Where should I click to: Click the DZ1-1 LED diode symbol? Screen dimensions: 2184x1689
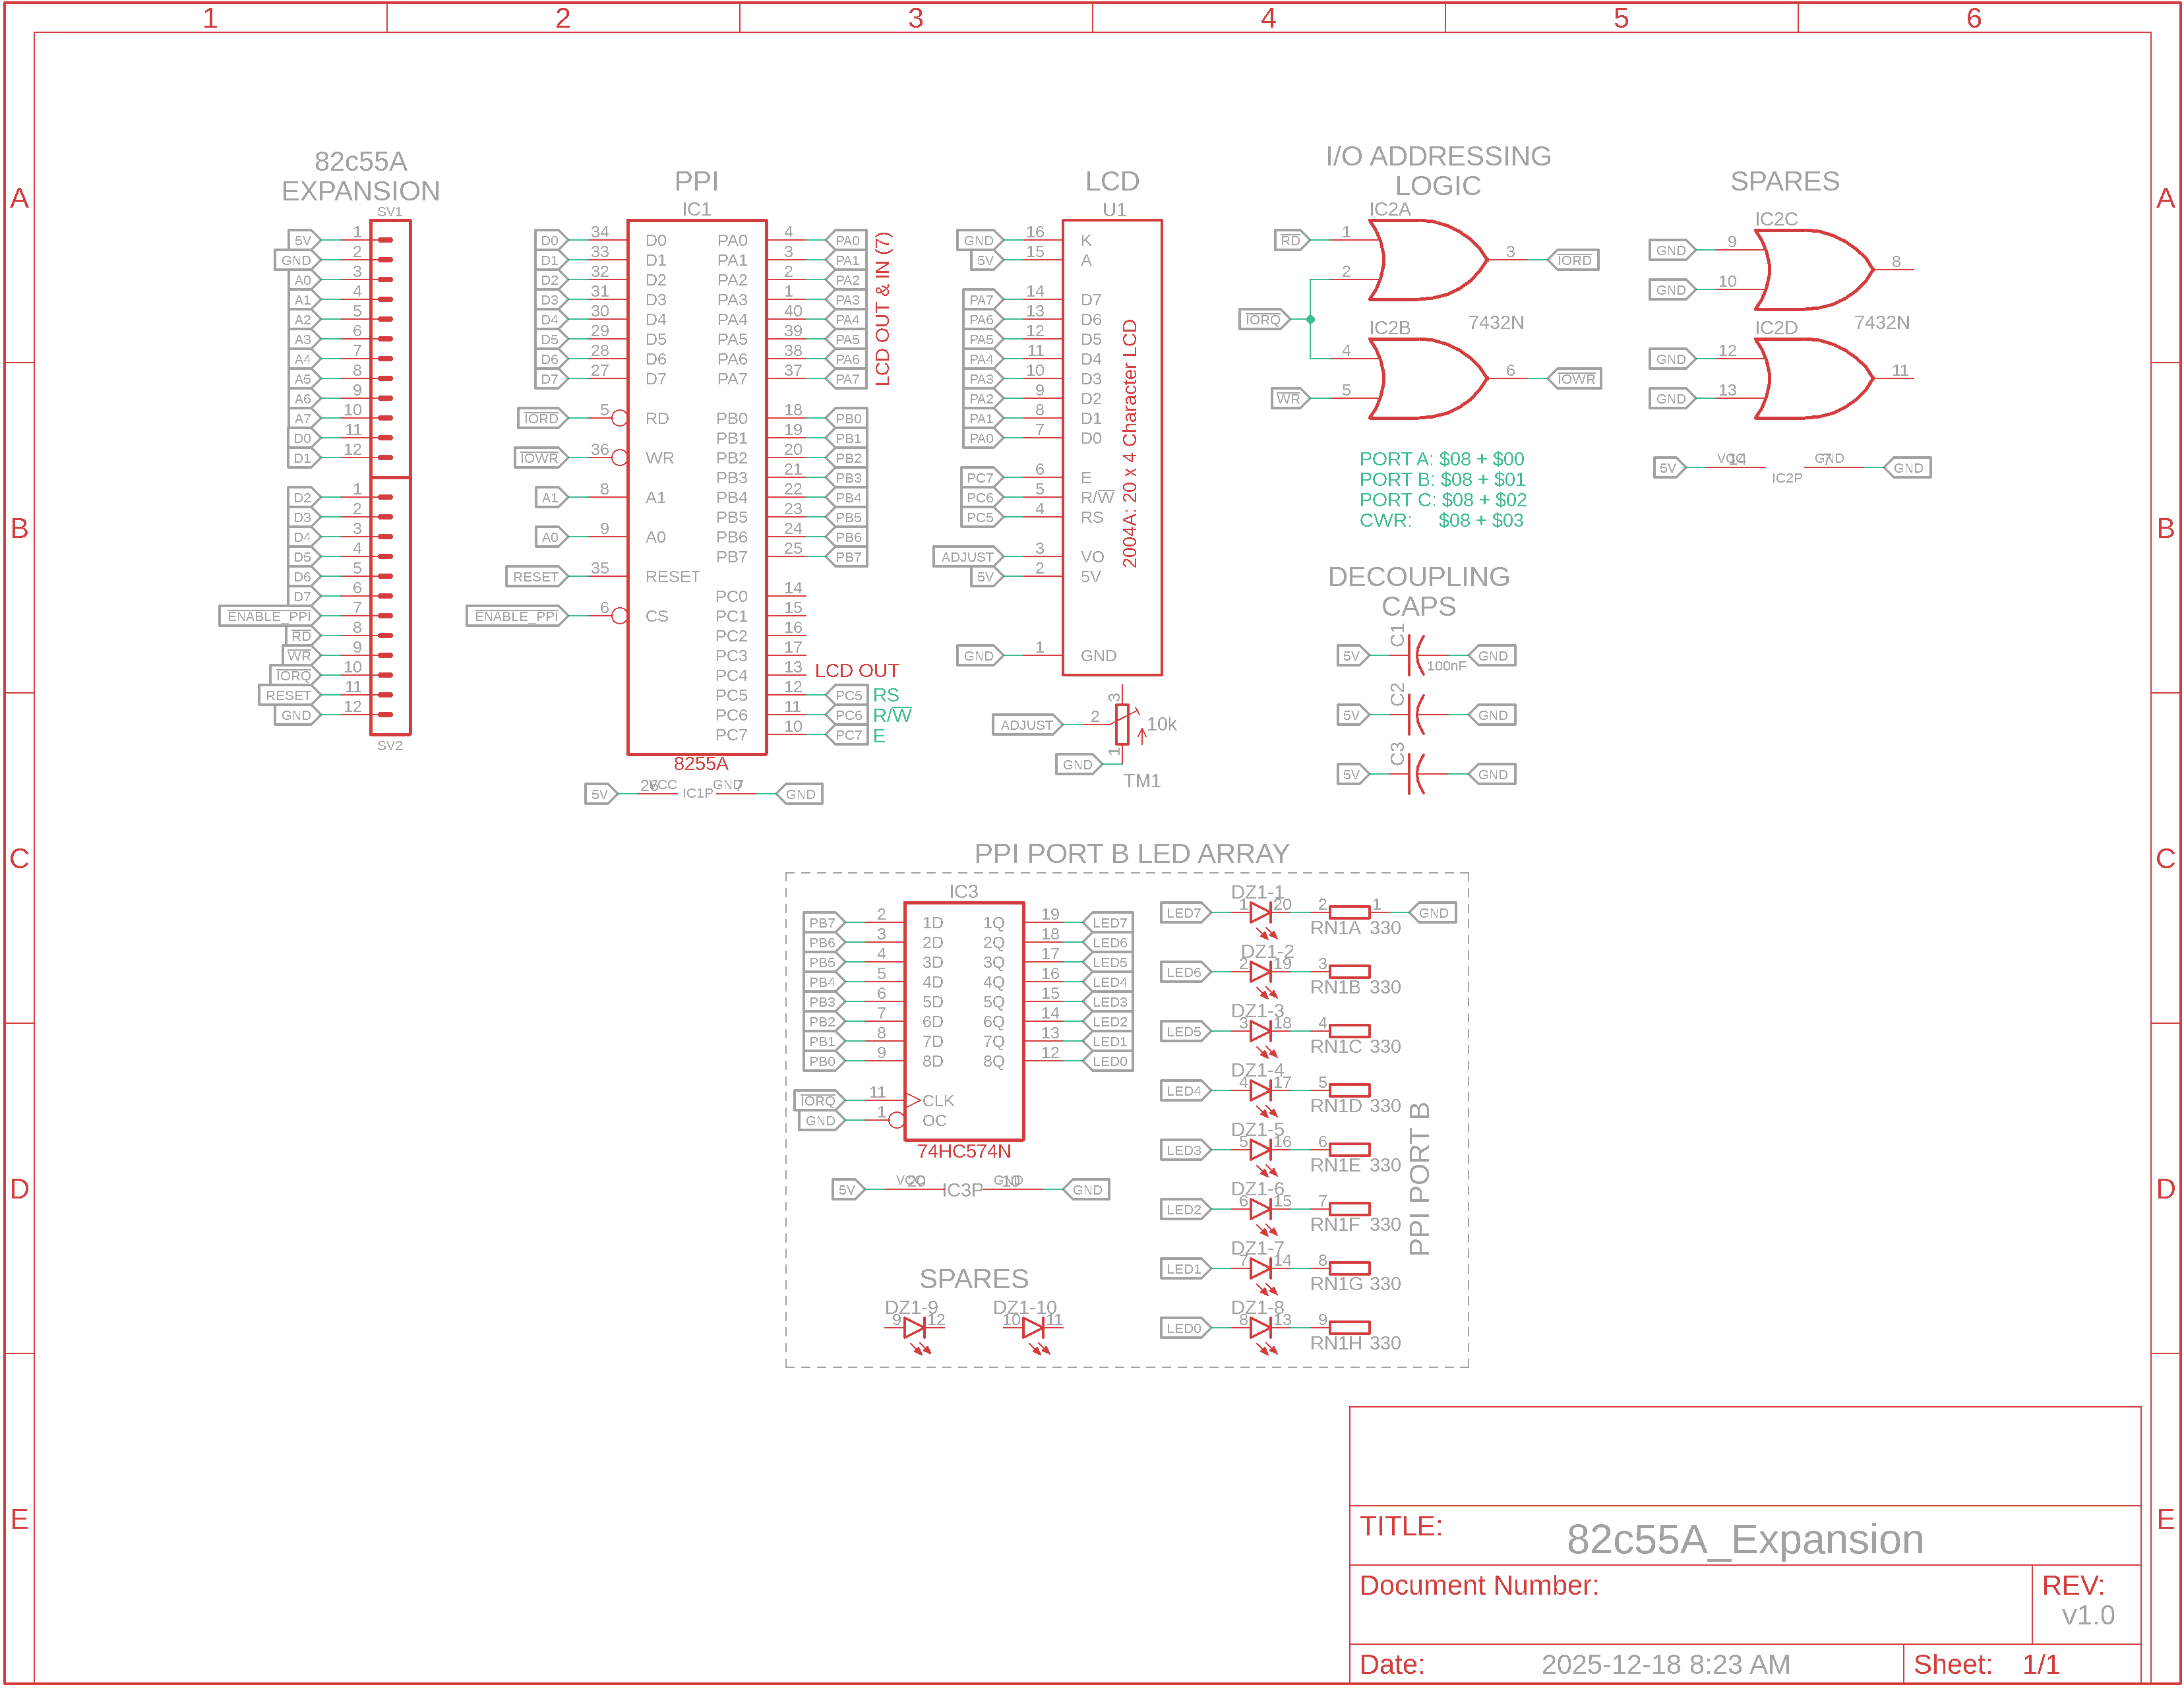(x=1260, y=913)
